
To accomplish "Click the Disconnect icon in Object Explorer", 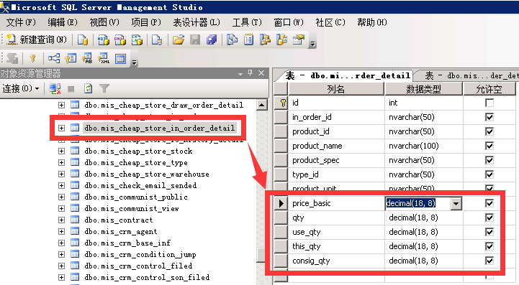I will tap(55, 88).
